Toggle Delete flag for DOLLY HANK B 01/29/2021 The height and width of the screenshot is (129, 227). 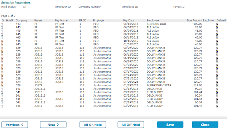click(x=217, y=82)
